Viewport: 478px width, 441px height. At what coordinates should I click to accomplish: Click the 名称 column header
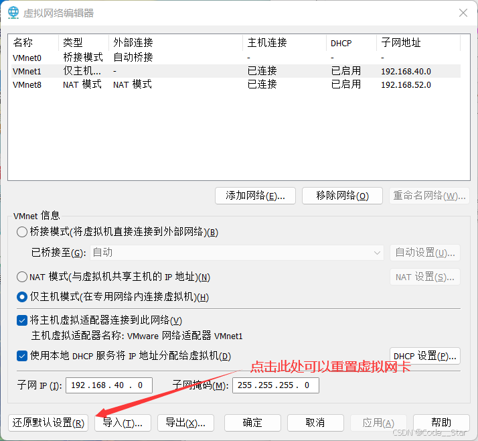click(33, 42)
